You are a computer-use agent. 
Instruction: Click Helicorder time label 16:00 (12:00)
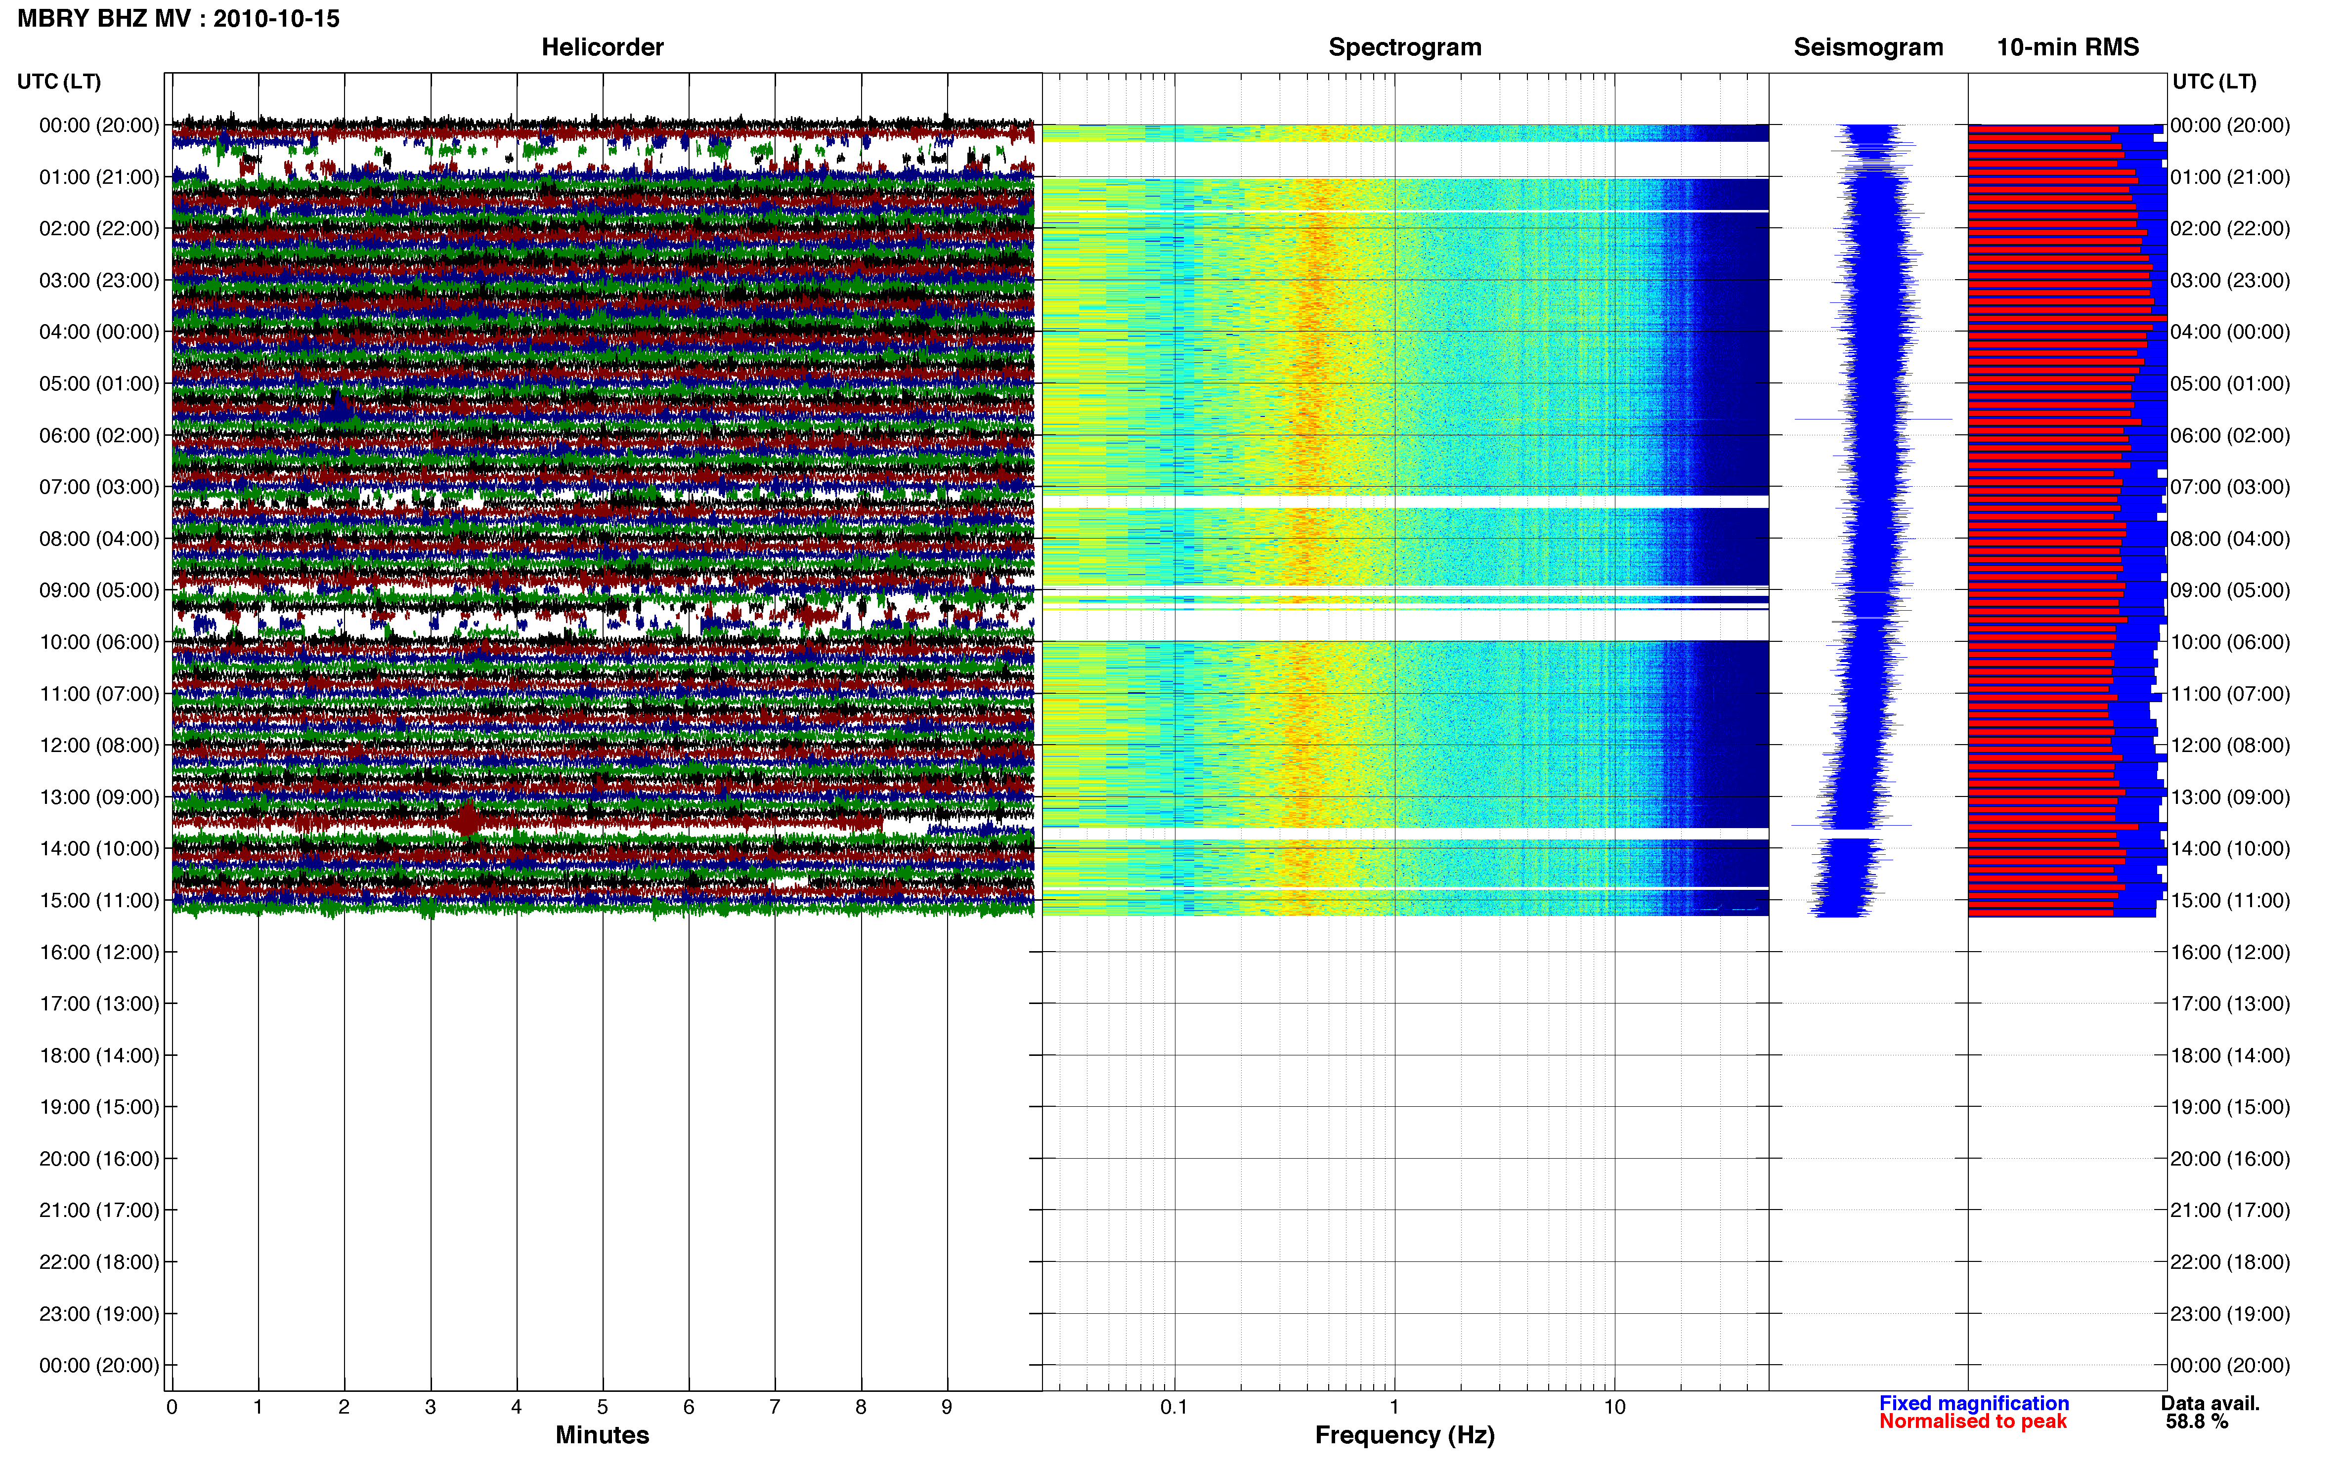(x=99, y=952)
